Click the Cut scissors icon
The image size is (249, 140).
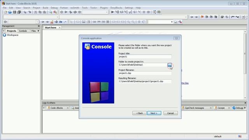(35, 12)
